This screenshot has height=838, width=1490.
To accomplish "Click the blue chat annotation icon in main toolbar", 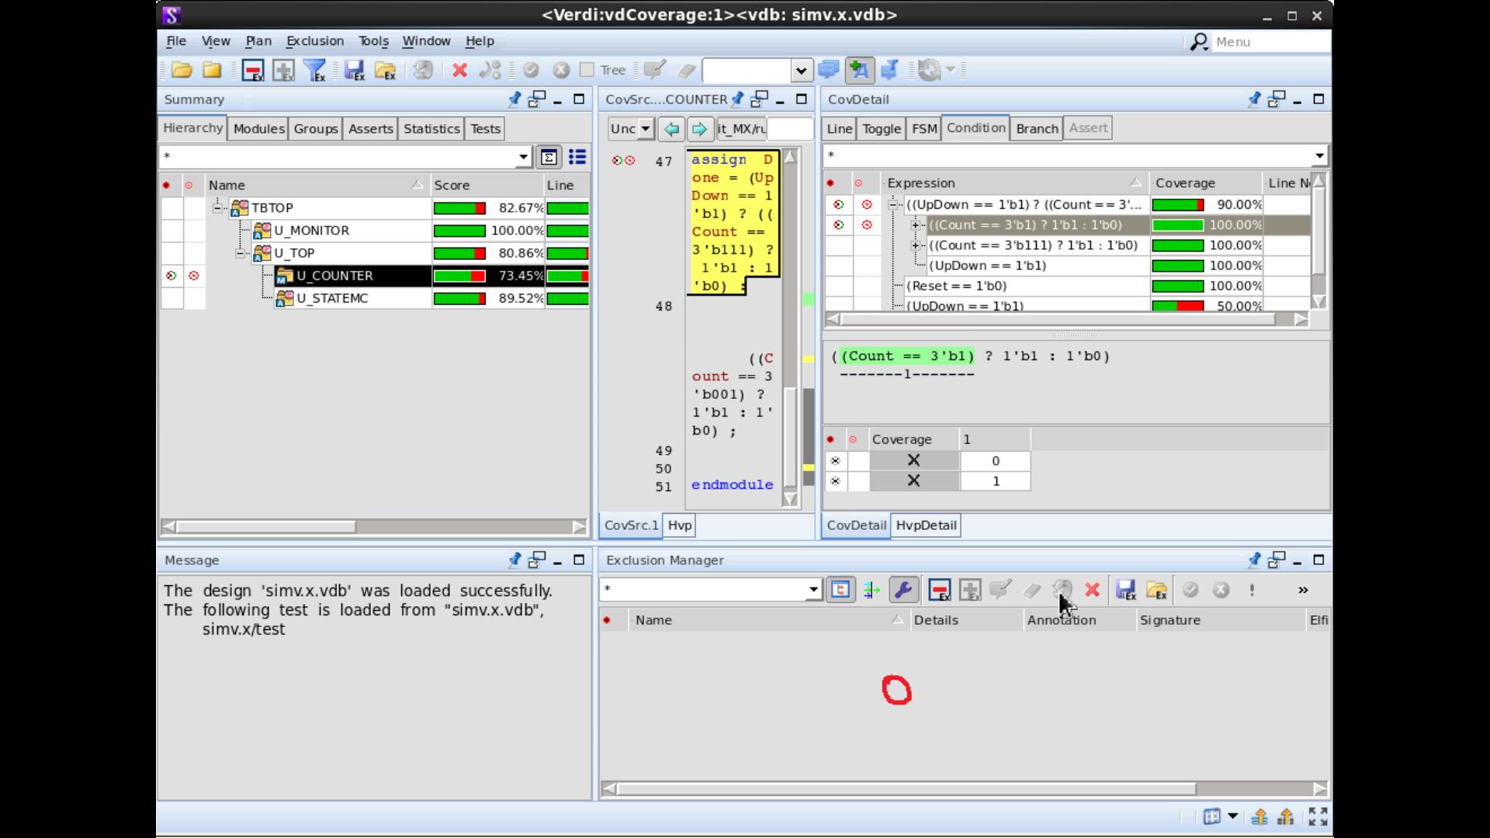I will (x=828, y=71).
